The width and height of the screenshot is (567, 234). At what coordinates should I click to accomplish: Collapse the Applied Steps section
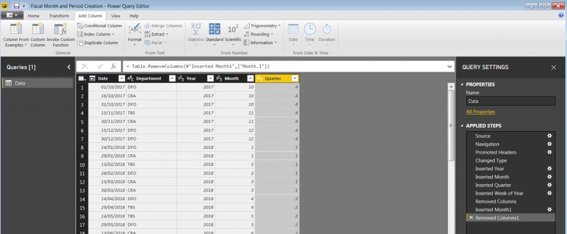(x=463, y=126)
